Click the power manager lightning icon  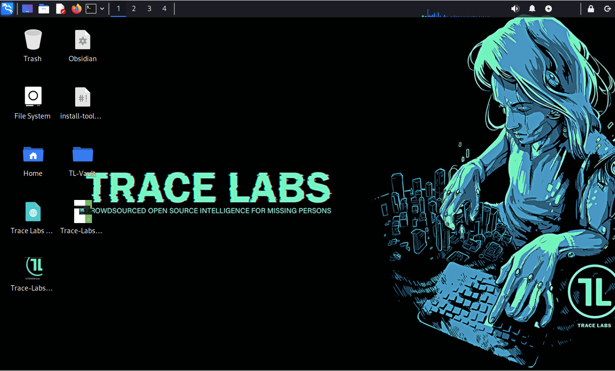(x=549, y=9)
